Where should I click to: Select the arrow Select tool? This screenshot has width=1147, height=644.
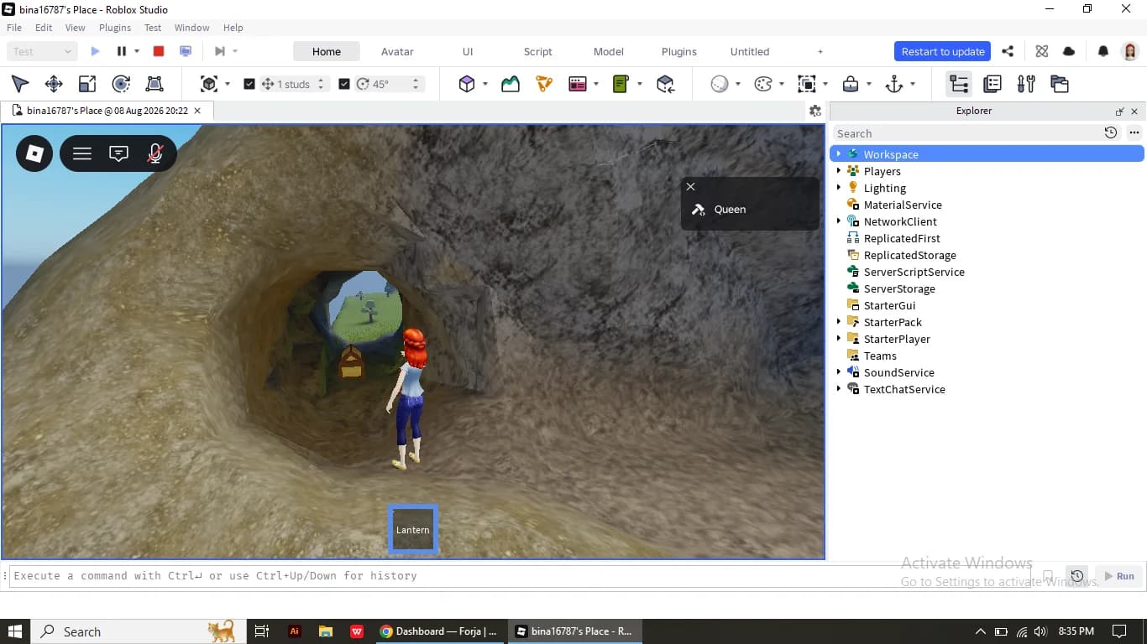20,84
